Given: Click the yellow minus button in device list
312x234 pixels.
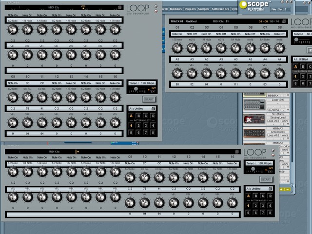Looking at the screenshot, I should coord(288,190).
